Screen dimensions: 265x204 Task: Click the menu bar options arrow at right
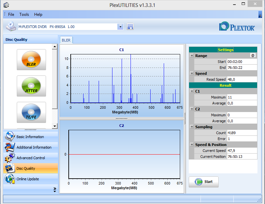click(260, 15)
